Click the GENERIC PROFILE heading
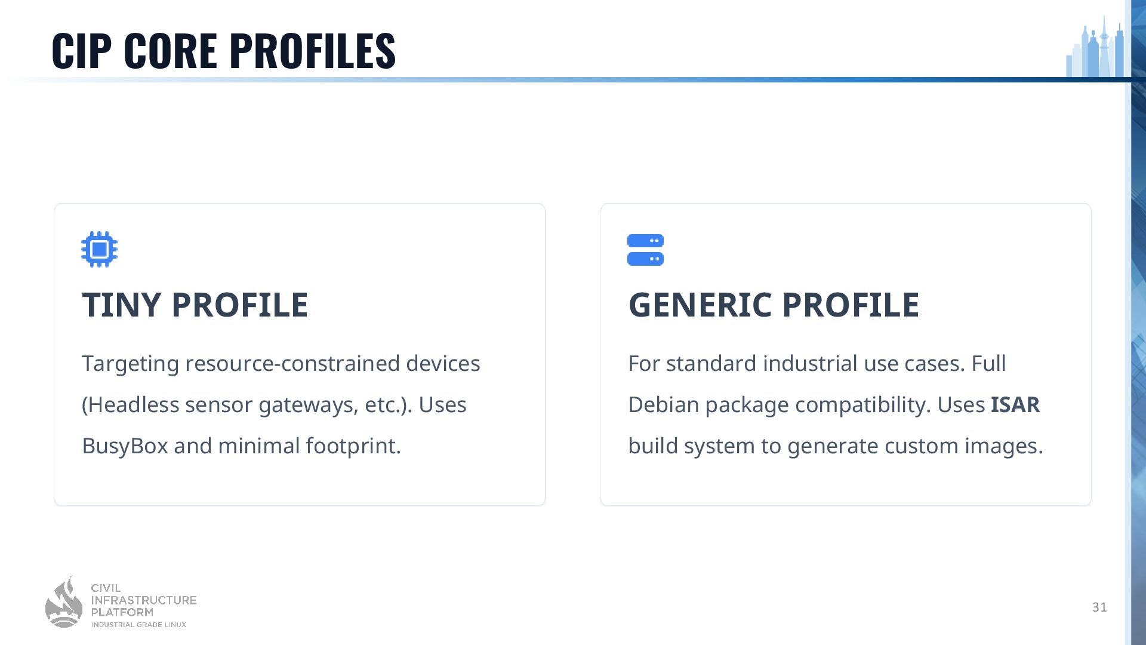 774,305
